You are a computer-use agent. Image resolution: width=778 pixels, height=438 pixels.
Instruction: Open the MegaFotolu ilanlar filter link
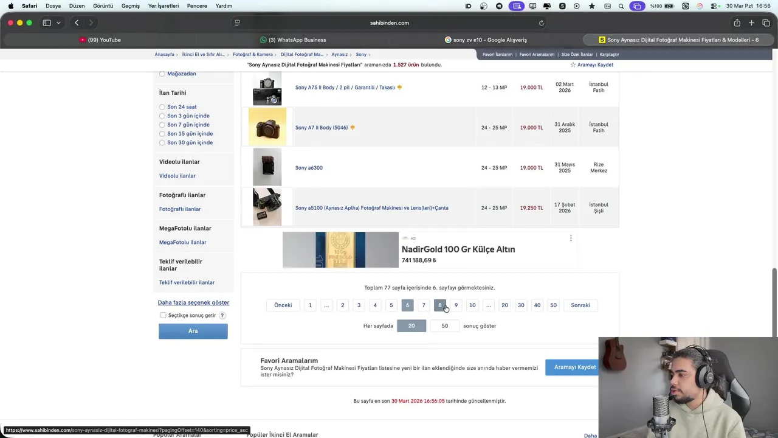pyautogui.click(x=183, y=242)
